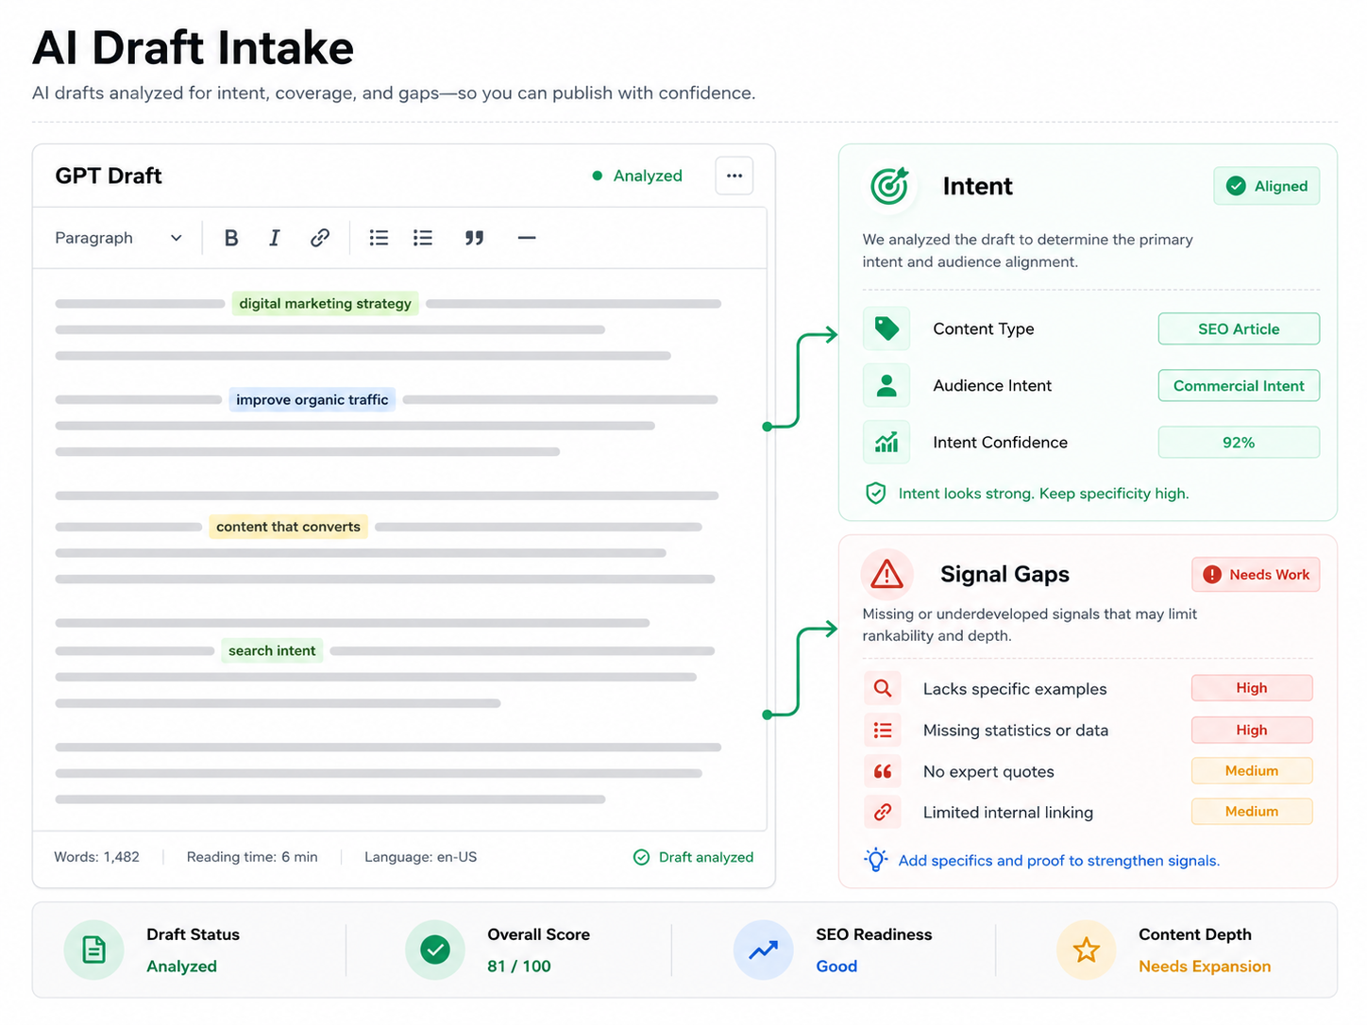Screen dimensions: 1367x1025
Task: Click the 'digital marketing strategy' highlighted phrase
Action: pyautogui.click(x=326, y=303)
